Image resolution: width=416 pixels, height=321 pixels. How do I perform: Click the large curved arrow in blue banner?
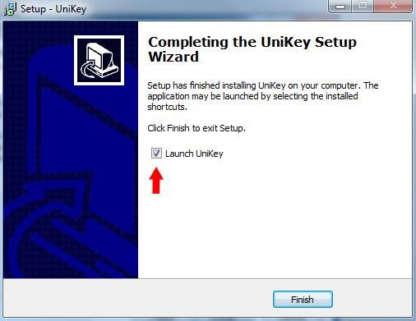tap(44, 224)
